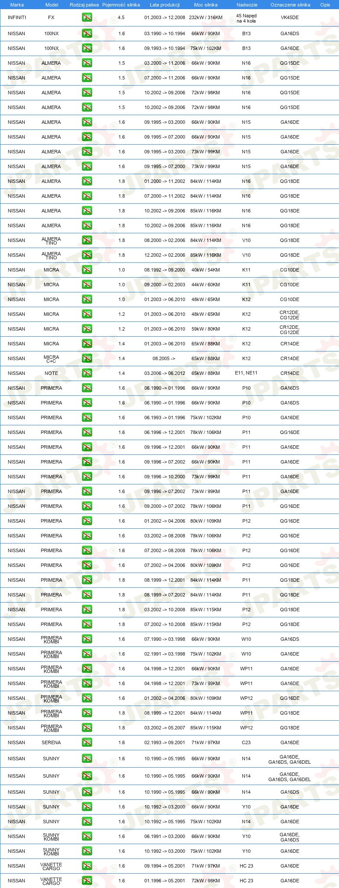Image resolution: width=339 pixels, height=888 pixels.
Task: Click the fuel icon in the NISSAN SERENA row
Action: [87, 742]
